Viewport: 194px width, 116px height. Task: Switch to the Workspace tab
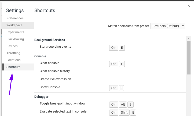coord(18,25)
